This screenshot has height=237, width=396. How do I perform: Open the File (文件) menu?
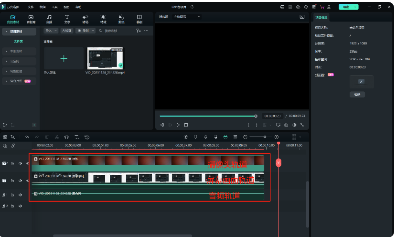coord(31,7)
